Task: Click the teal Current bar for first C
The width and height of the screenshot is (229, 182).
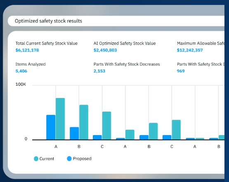Action: pyautogui.click(x=106, y=126)
